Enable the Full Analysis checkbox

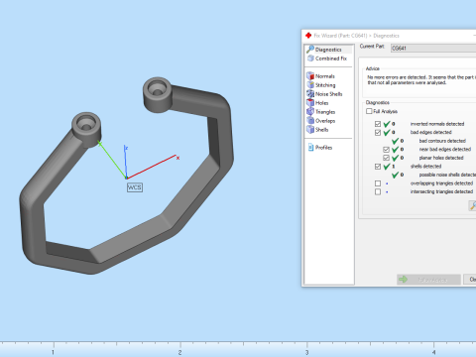tap(369, 111)
